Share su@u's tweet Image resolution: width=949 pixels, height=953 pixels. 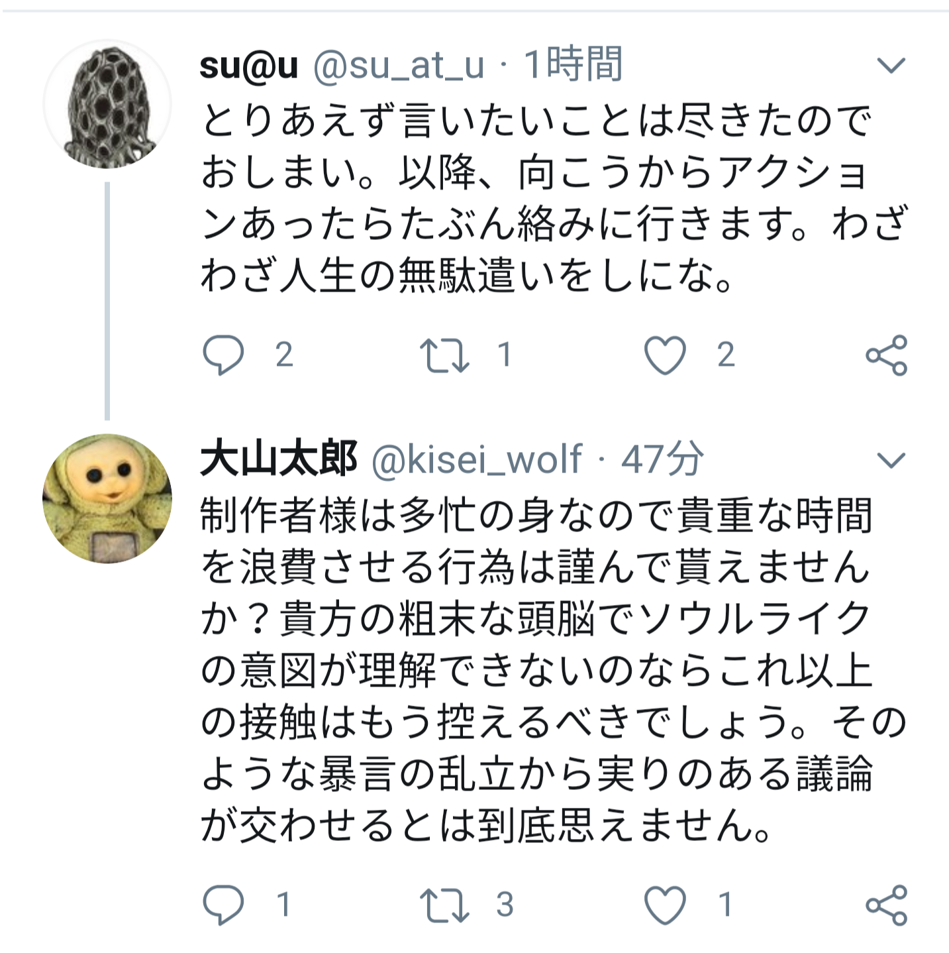tap(886, 355)
